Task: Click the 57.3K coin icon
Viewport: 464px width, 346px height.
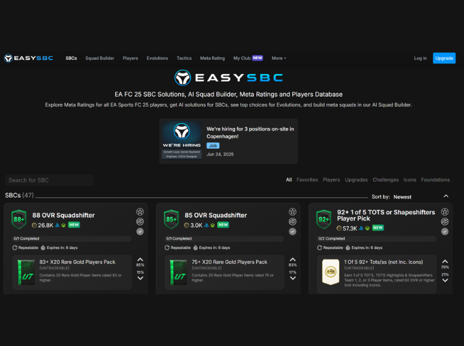Action: 339,228
